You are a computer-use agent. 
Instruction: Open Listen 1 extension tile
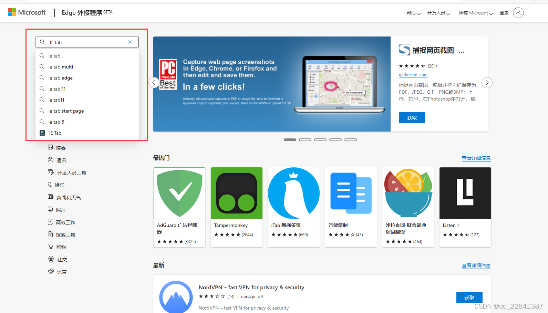click(465, 207)
